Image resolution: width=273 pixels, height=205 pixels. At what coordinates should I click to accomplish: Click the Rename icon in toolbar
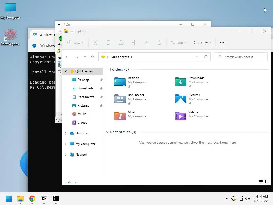[x=134, y=42]
